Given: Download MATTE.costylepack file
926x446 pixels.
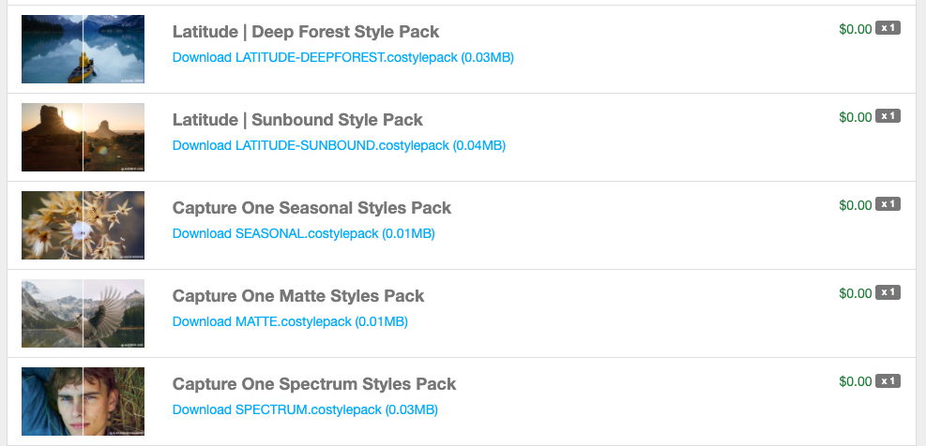Looking at the screenshot, I should click(290, 321).
